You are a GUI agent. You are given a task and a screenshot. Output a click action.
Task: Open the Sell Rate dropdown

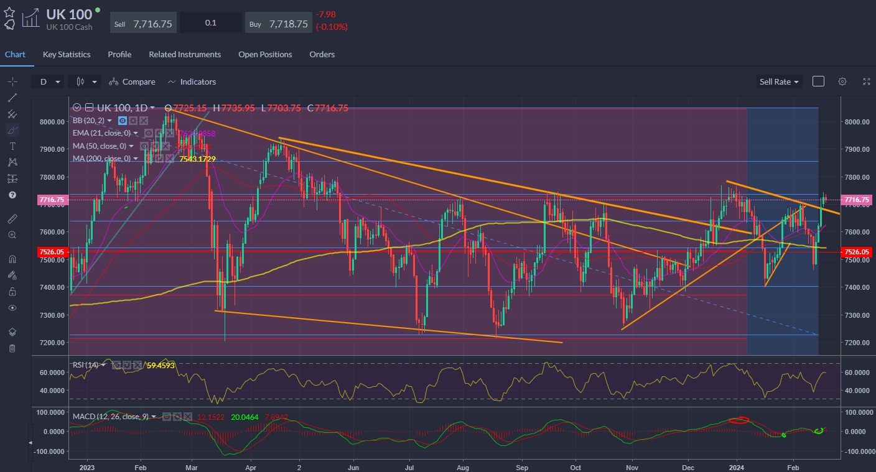779,81
